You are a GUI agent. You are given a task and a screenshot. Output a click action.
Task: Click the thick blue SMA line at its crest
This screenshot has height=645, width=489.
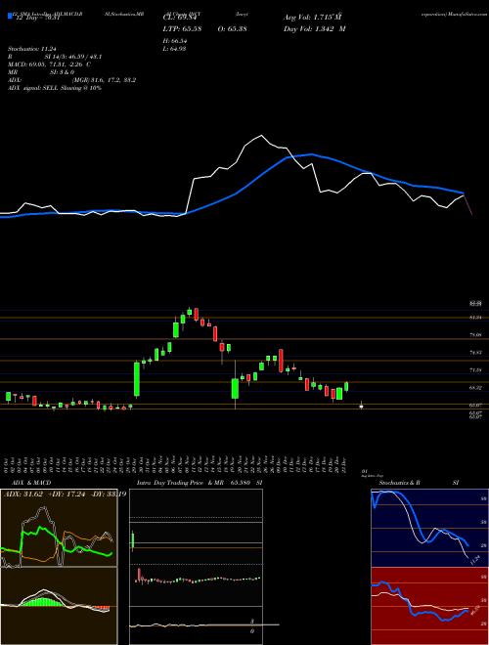[x=312, y=154]
